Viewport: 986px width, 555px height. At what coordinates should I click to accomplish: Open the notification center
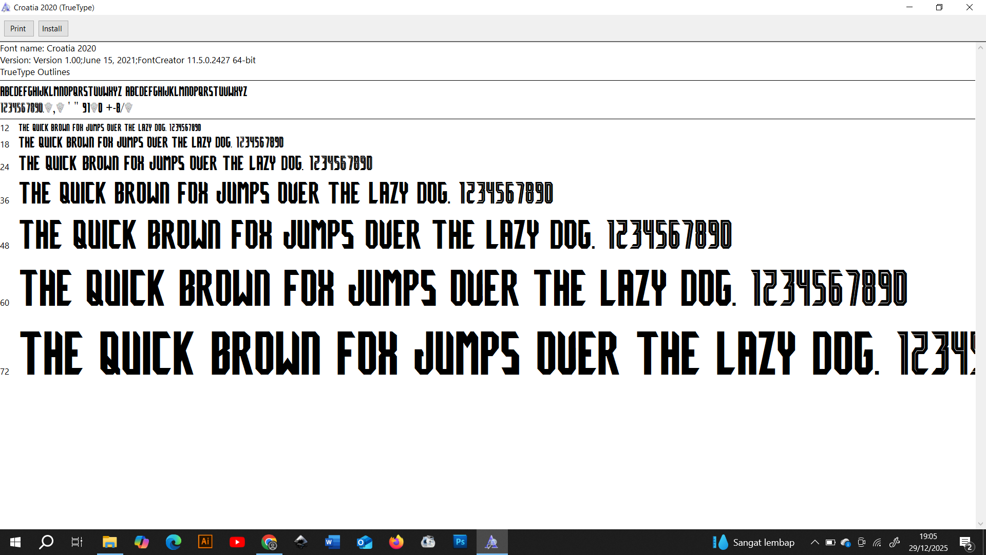965,543
